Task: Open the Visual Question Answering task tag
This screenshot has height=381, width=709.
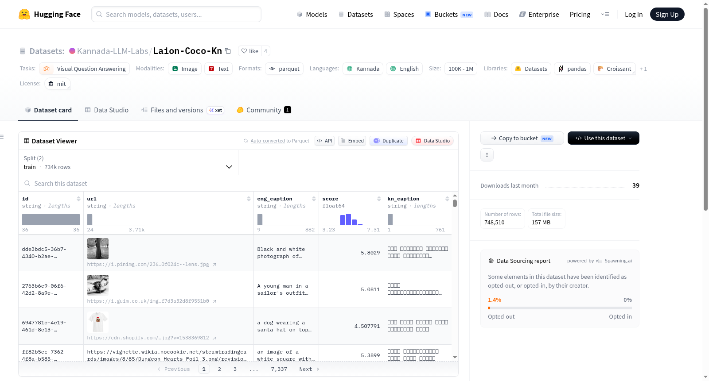Action: click(x=84, y=69)
